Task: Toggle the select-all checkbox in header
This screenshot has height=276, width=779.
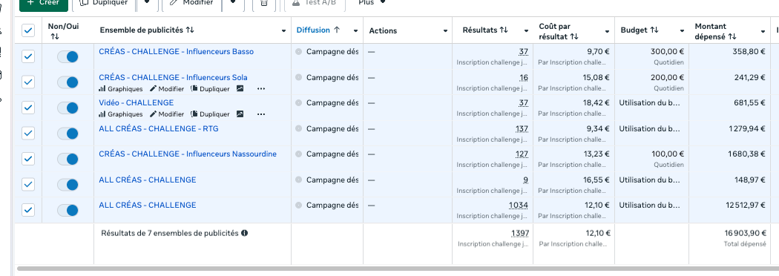Action: click(x=28, y=30)
